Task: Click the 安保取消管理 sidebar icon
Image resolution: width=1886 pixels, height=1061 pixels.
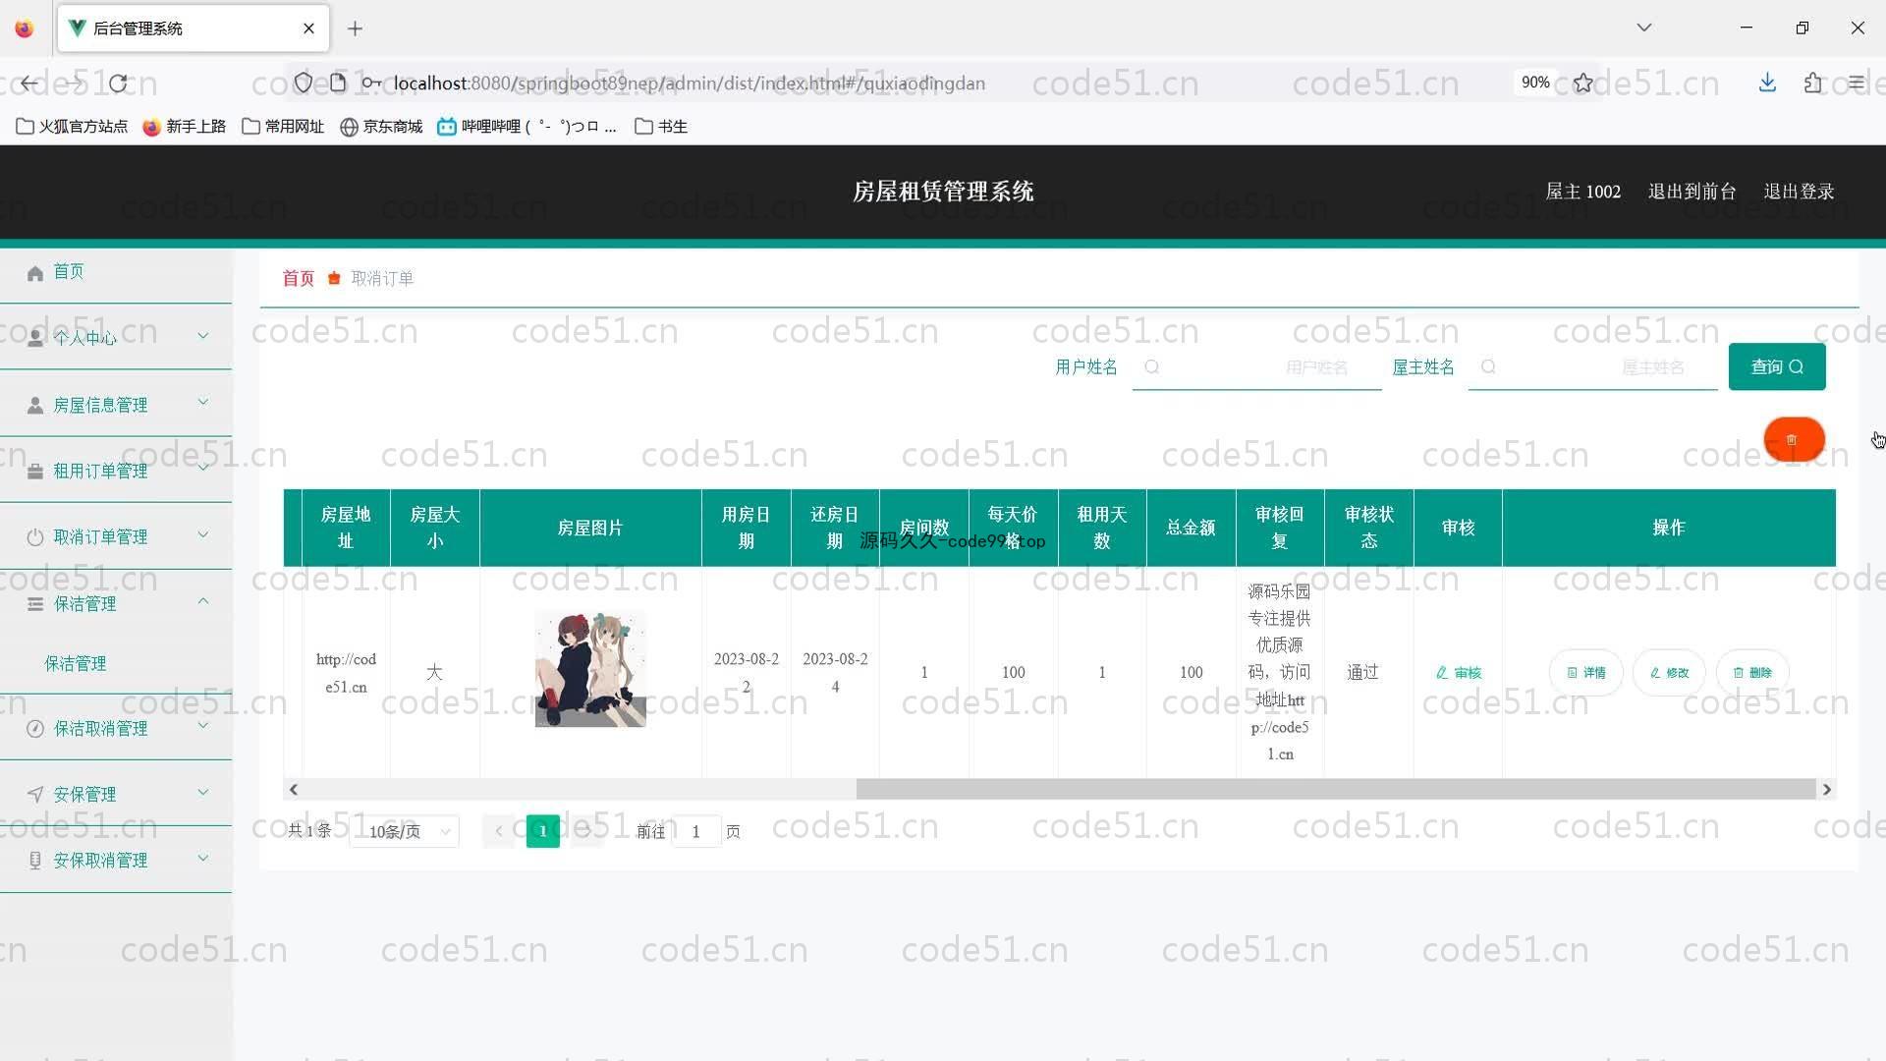Action: click(35, 861)
